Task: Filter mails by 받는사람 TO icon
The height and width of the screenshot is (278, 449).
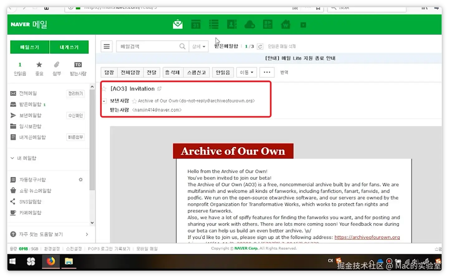Action: [78, 69]
